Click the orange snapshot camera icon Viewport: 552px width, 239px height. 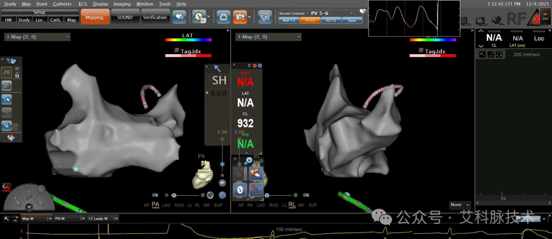[240, 17]
